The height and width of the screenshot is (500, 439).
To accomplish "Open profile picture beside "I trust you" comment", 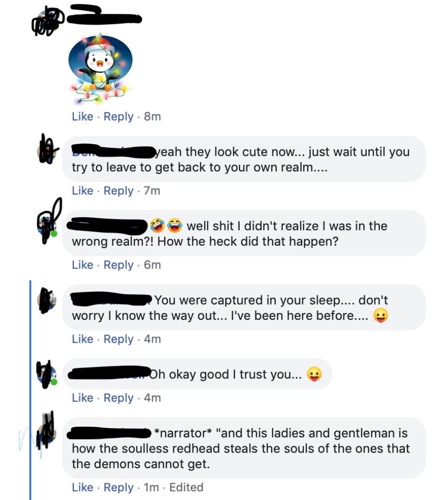I will pos(48,375).
